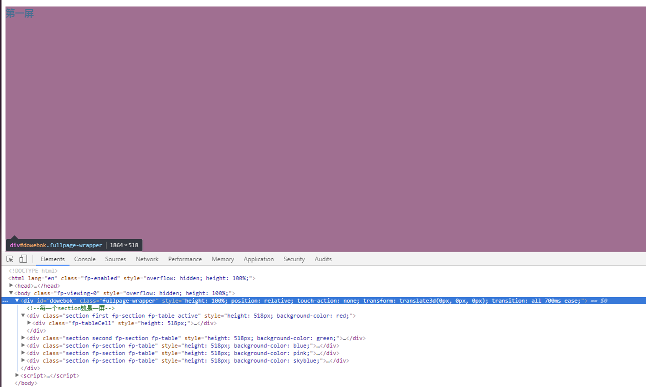This screenshot has height=387, width=646.
Task: Open the three-dot actions on selected row
Action: click(5, 301)
